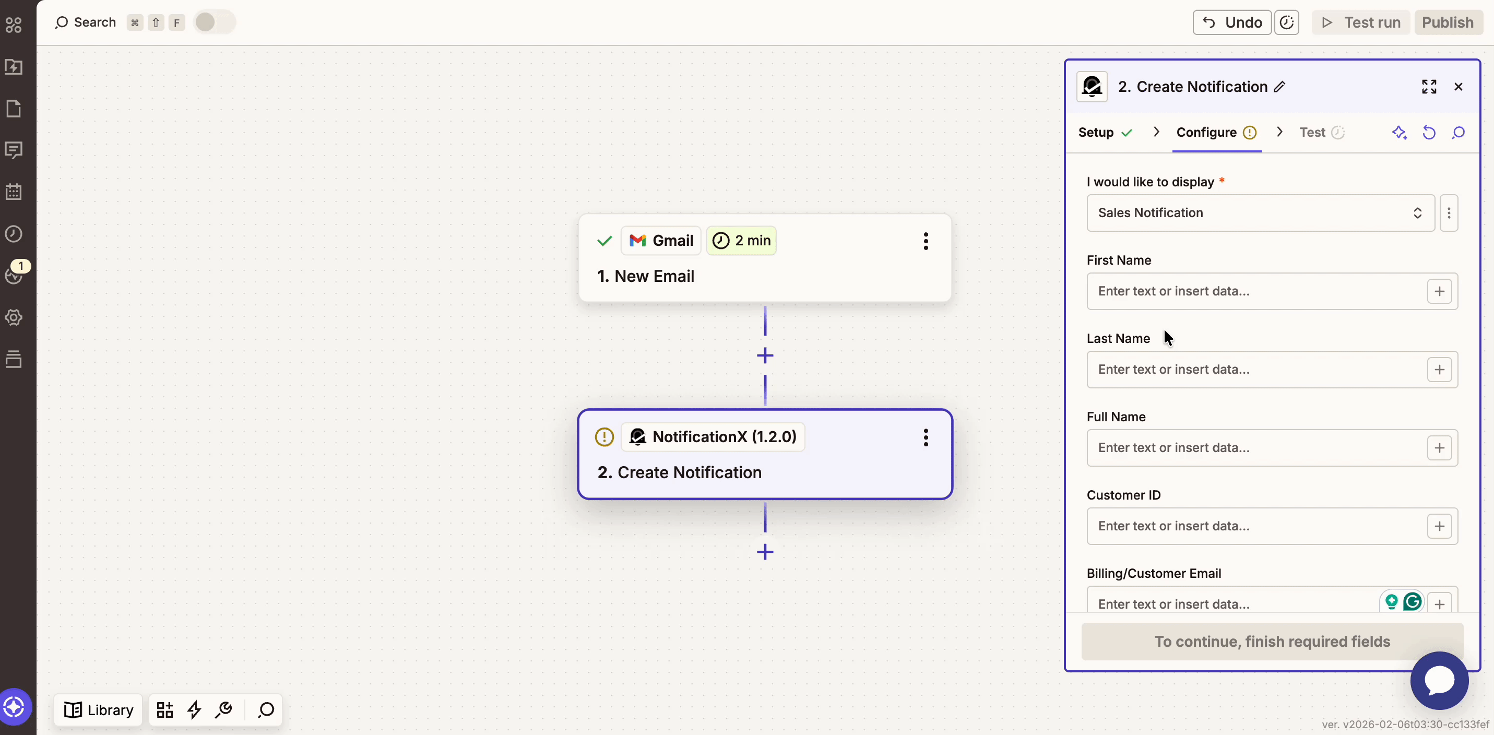This screenshot has height=735, width=1494.
Task: Click the add-components grid icon in bottom toolbar
Action: click(165, 709)
